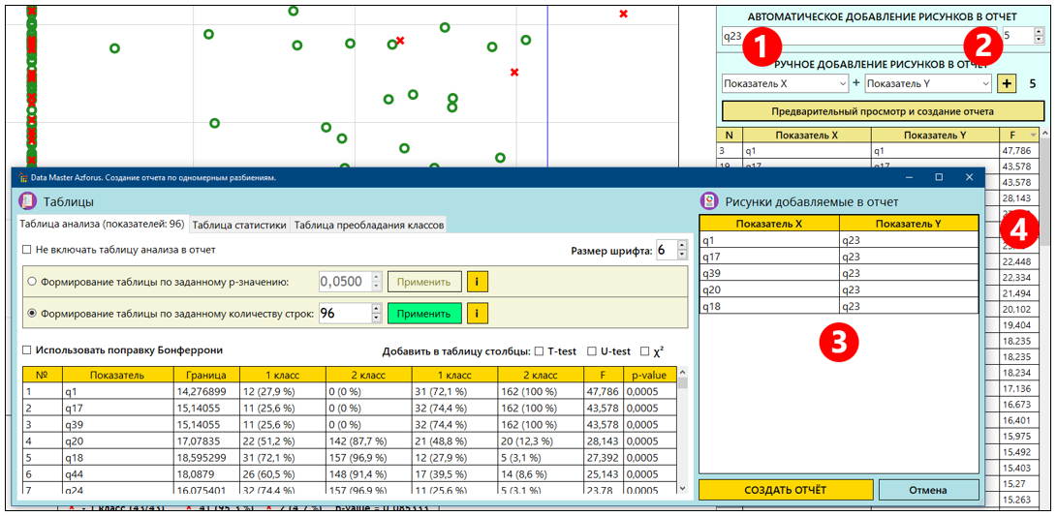
Task: Open the Показатель X dropdown
Action: pos(785,84)
